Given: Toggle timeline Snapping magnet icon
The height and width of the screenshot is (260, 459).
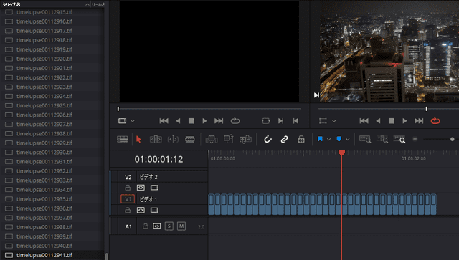Looking at the screenshot, I should 268,139.
